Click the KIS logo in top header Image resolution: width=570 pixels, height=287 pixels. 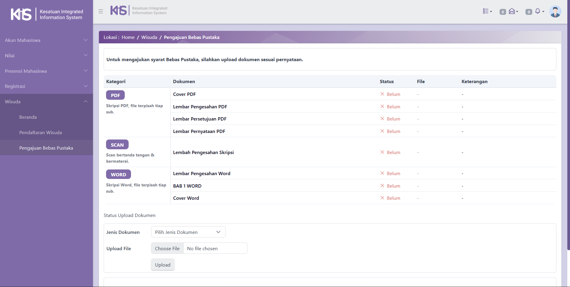click(x=119, y=10)
